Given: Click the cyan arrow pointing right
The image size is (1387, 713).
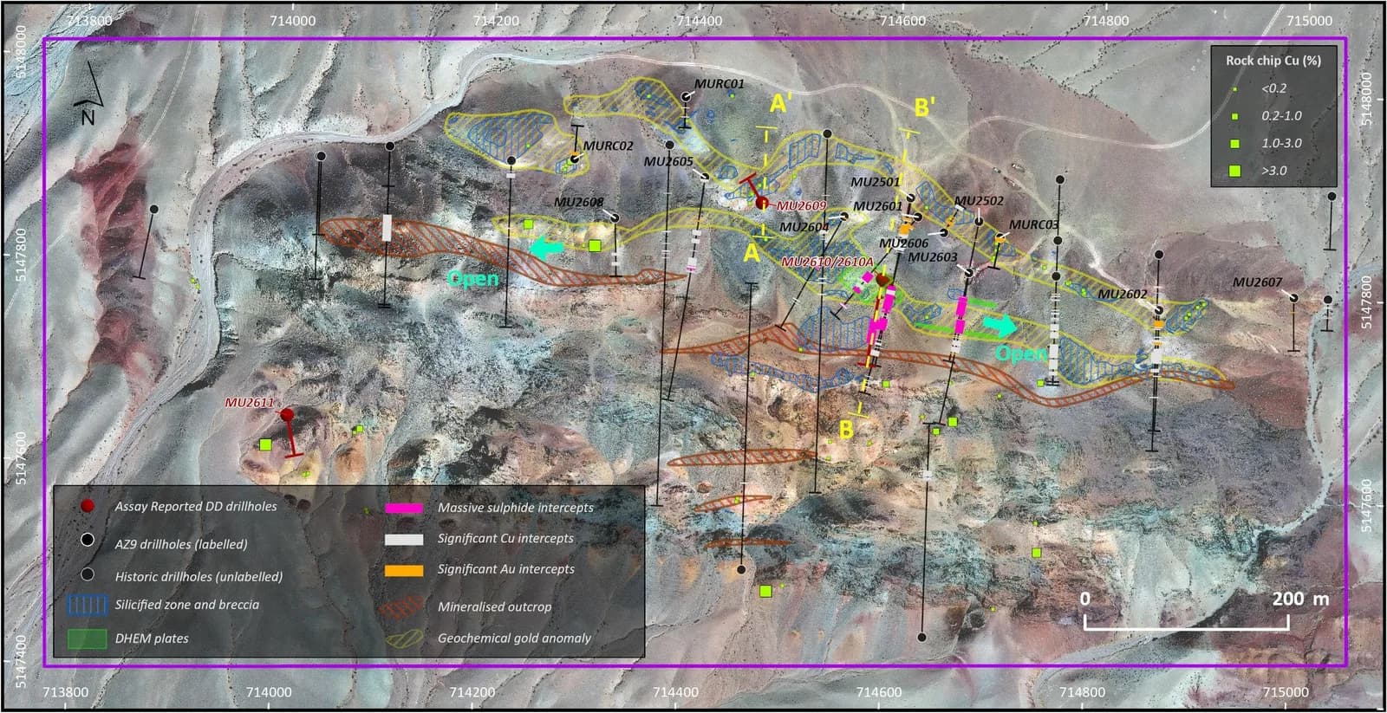Looking at the screenshot, I should [1002, 326].
